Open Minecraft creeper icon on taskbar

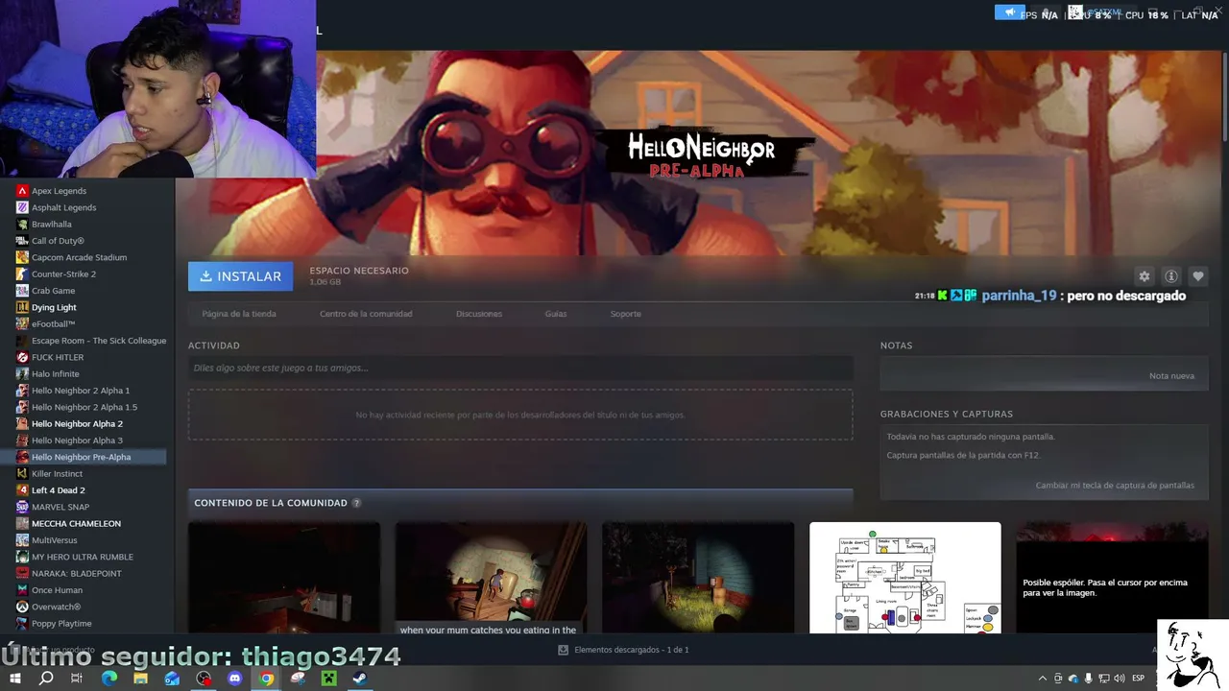point(329,679)
